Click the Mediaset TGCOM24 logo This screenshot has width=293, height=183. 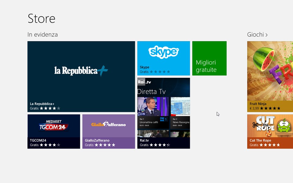tap(54, 125)
